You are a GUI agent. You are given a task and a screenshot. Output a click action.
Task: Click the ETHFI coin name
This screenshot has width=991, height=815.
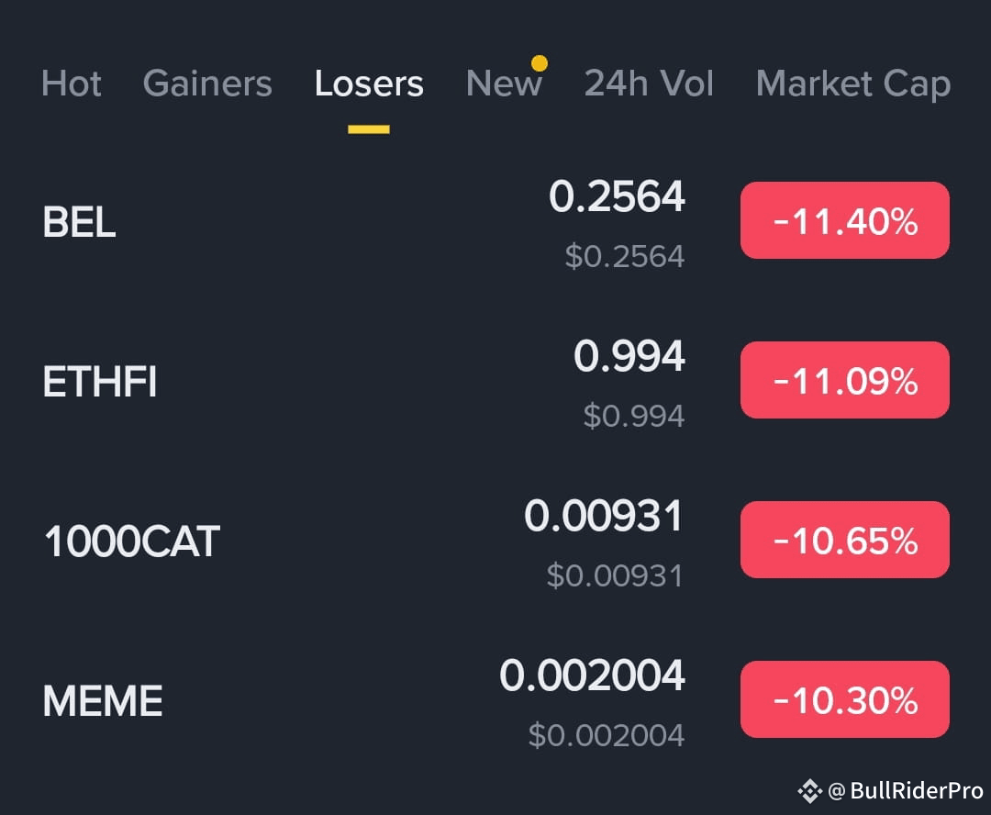point(99,382)
